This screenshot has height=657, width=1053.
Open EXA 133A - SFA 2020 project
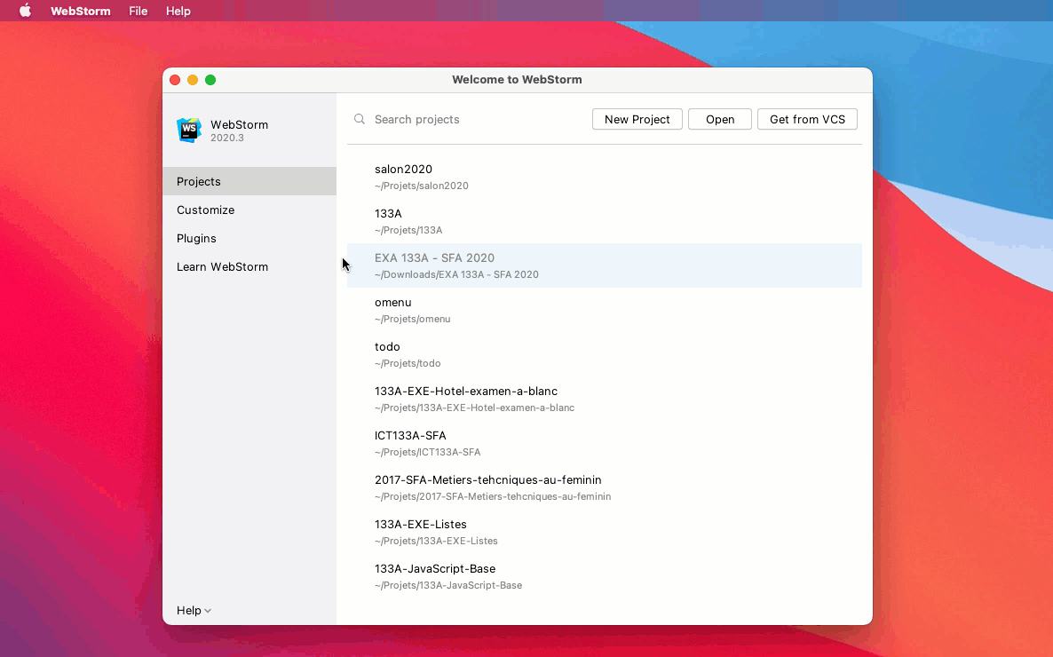point(605,265)
